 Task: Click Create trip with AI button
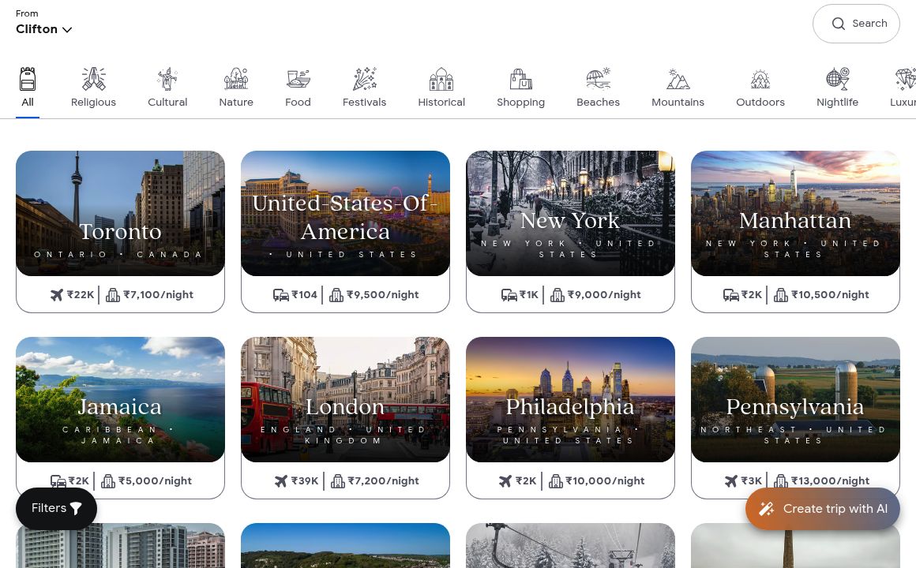[822, 509]
